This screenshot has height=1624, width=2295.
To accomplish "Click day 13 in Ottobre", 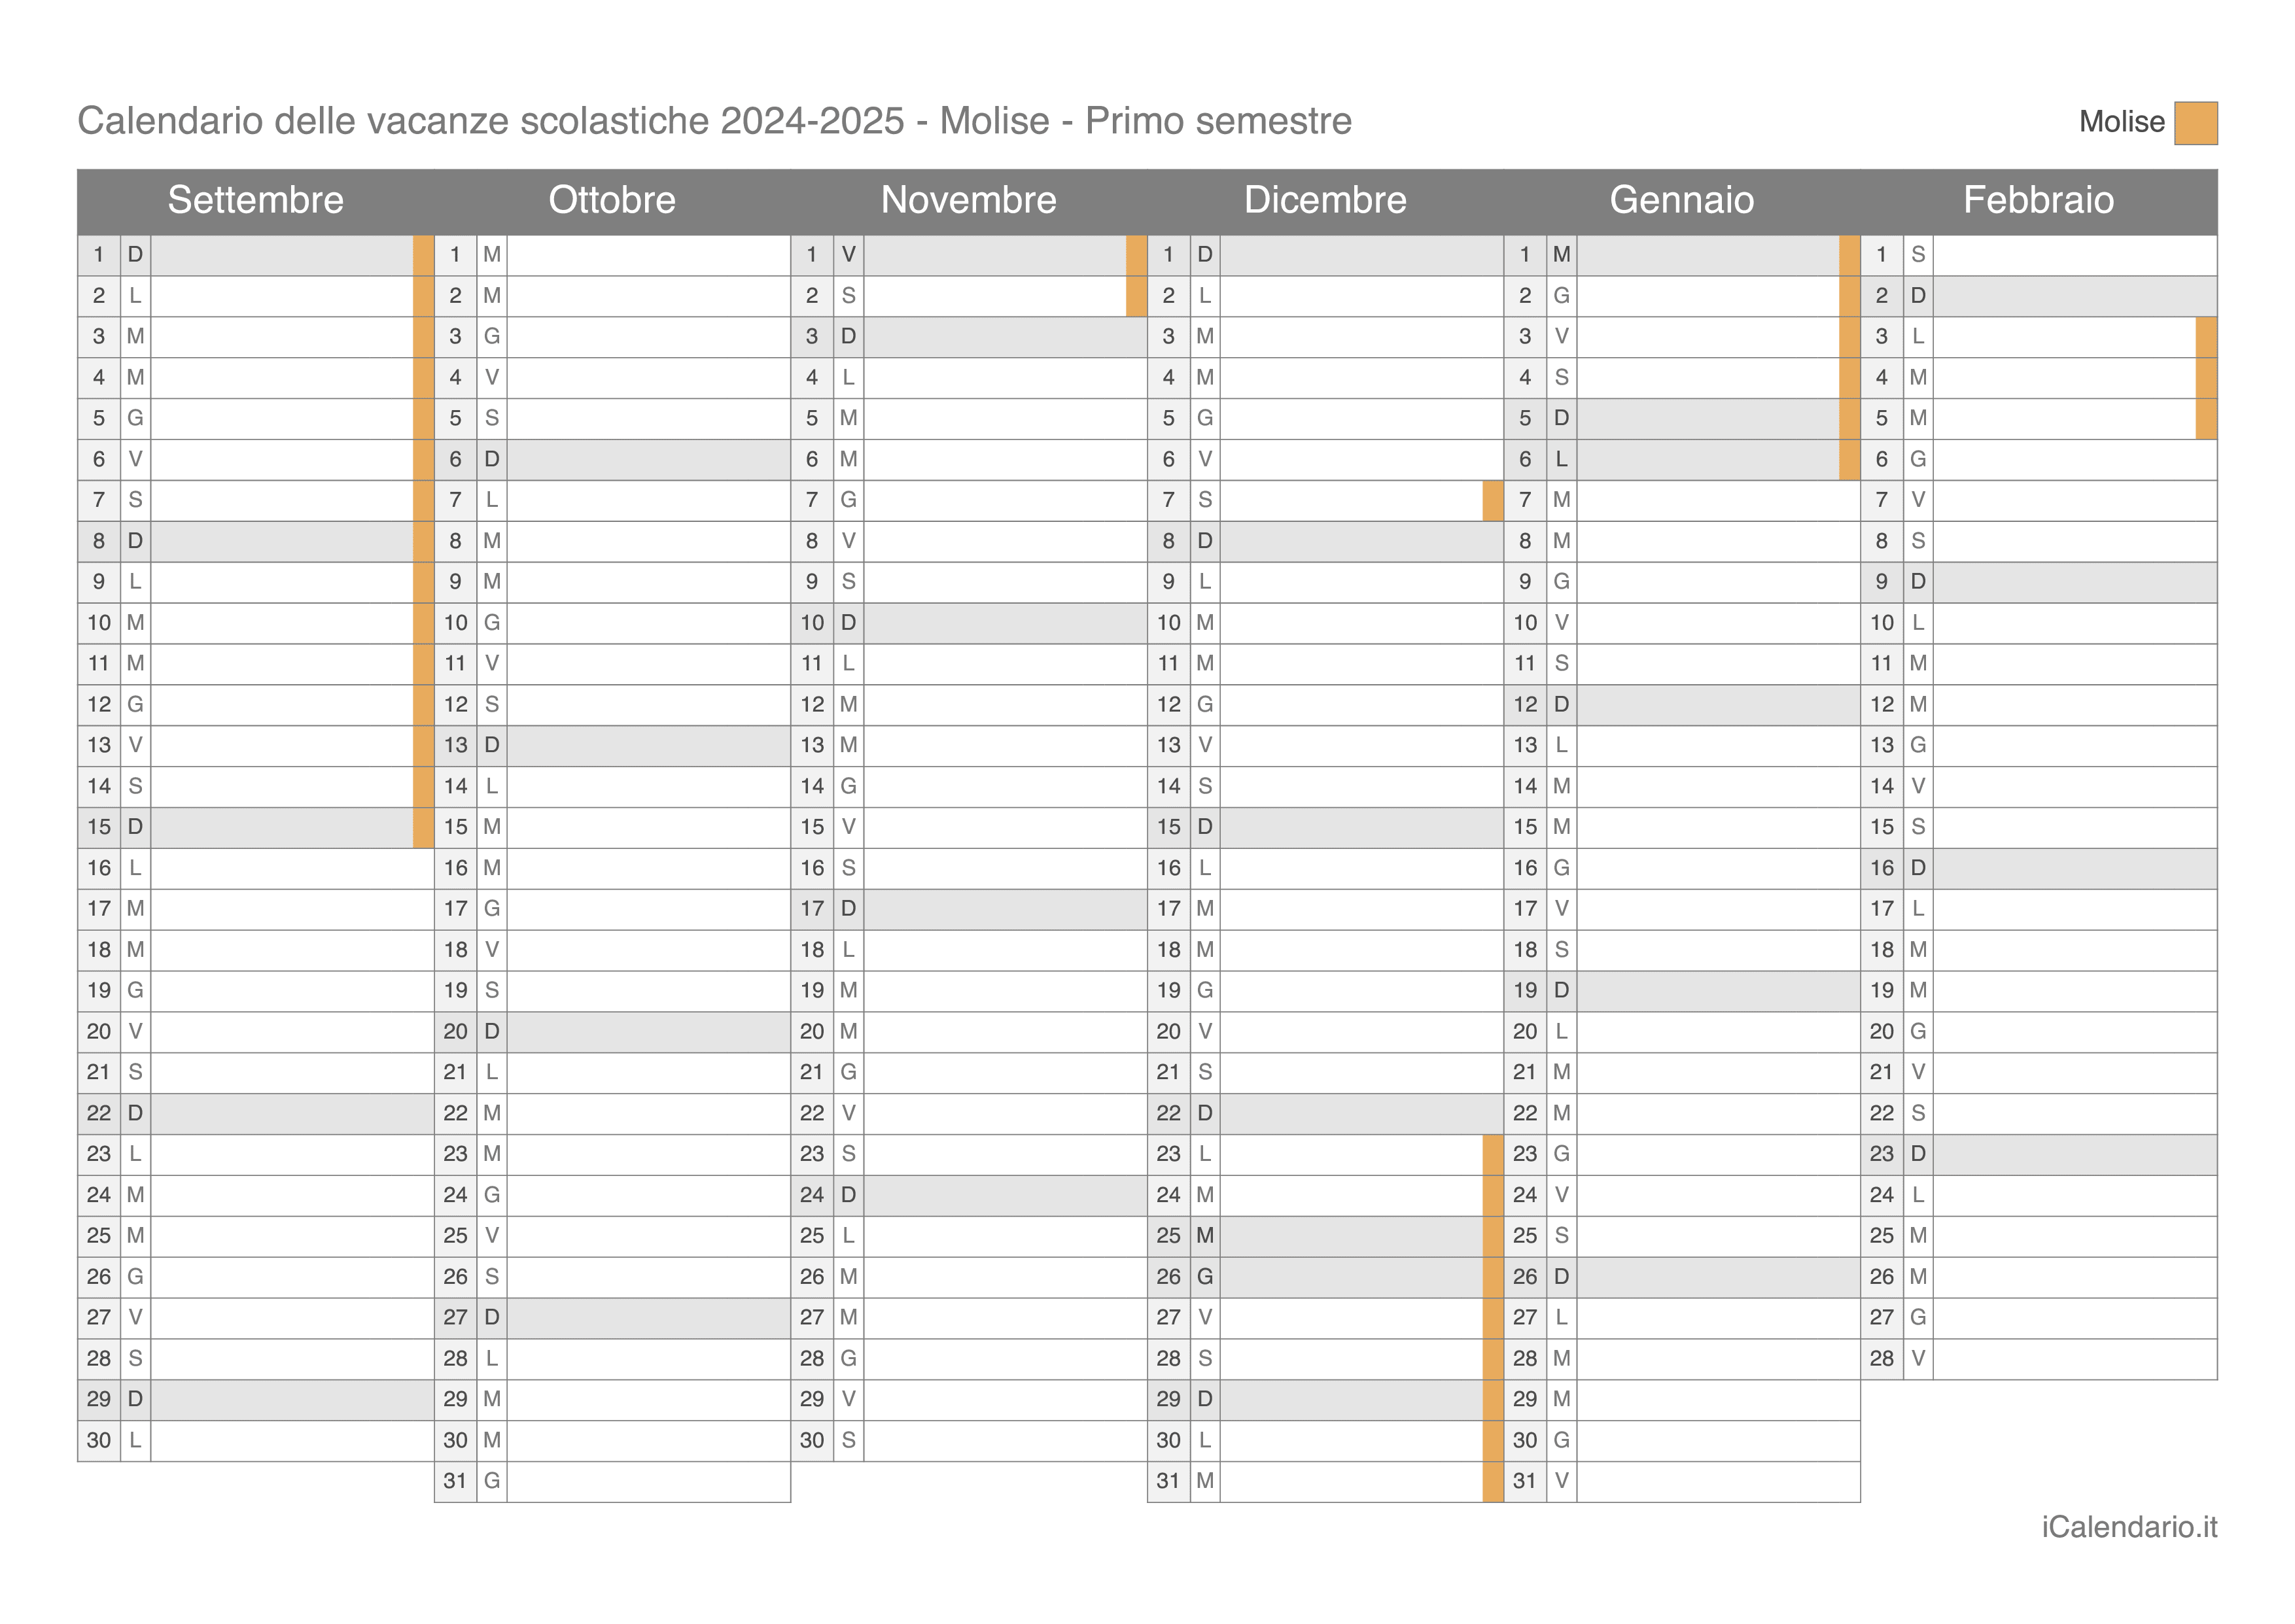I will [455, 745].
